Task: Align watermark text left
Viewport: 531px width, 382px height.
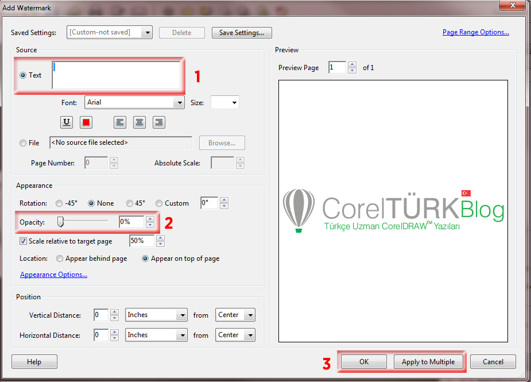Action: tap(120, 122)
